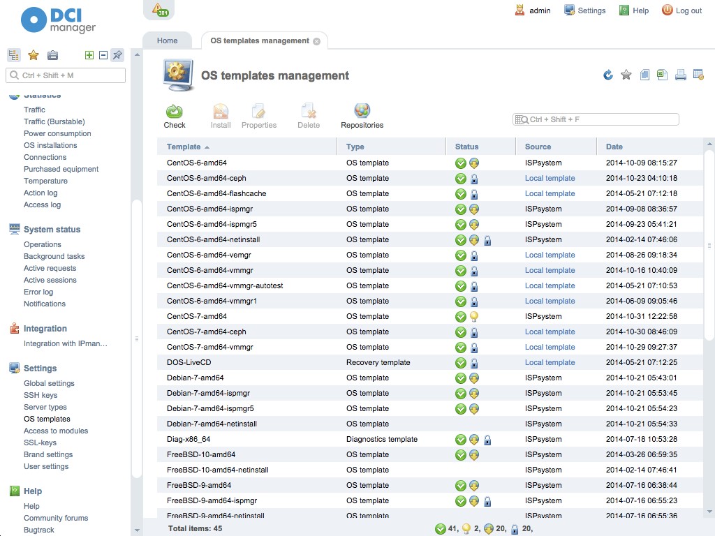The width and height of the screenshot is (715, 536).
Task: Open the Background tasks page
Action: pos(54,256)
